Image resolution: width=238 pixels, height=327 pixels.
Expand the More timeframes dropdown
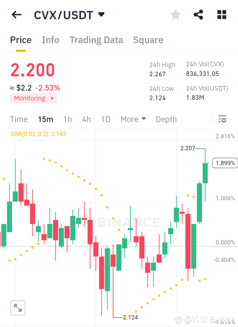pyautogui.click(x=133, y=119)
